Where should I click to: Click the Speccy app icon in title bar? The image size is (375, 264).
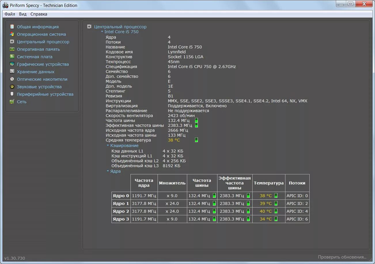point(5,5)
